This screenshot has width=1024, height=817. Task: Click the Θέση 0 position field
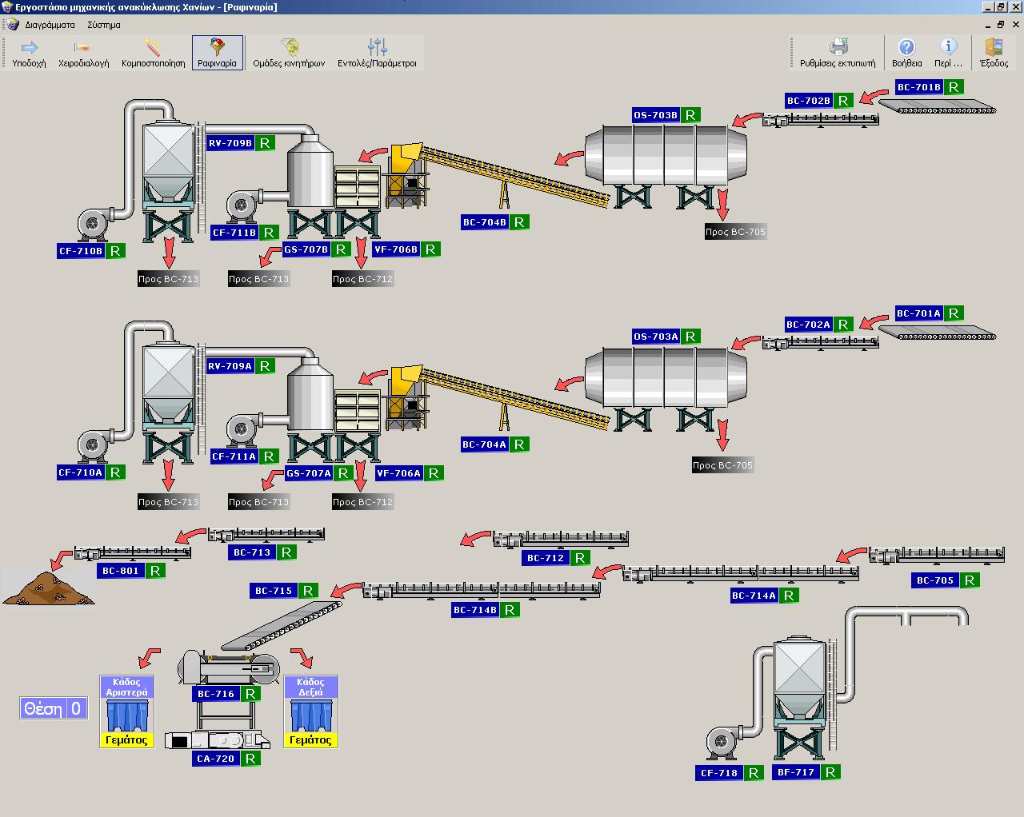54,708
